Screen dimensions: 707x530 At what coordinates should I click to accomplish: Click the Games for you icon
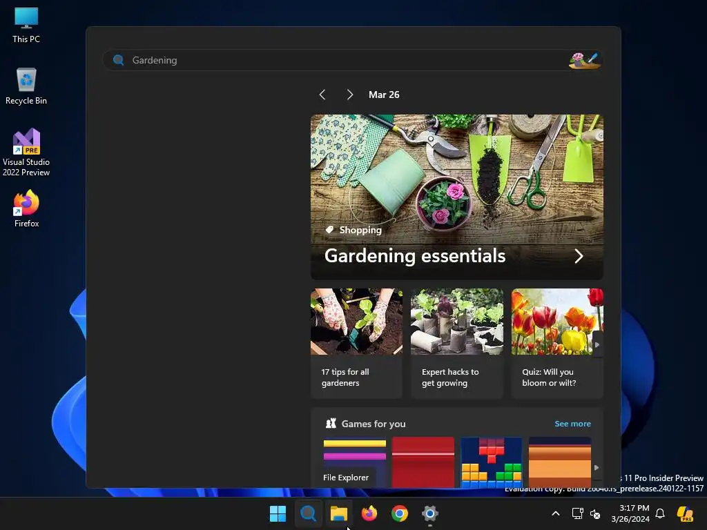click(331, 423)
